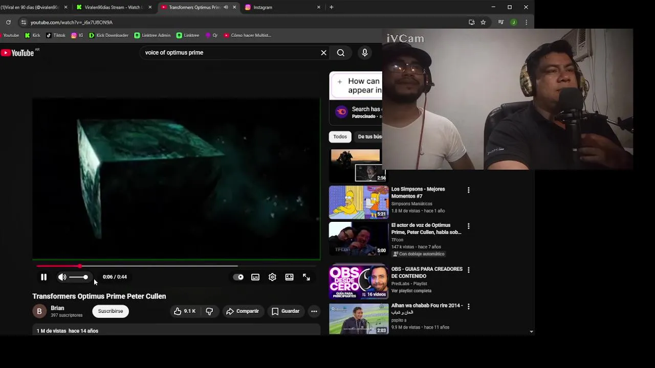Click the search magnifier button
The height and width of the screenshot is (368, 655).
click(x=340, y=53)
